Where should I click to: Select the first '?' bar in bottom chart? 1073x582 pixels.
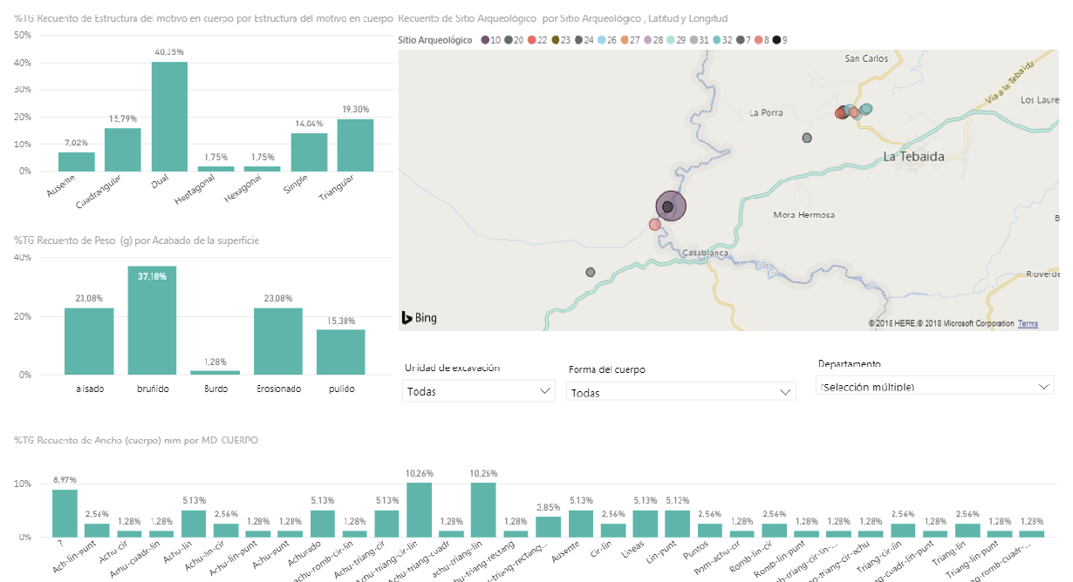[64, 512]
